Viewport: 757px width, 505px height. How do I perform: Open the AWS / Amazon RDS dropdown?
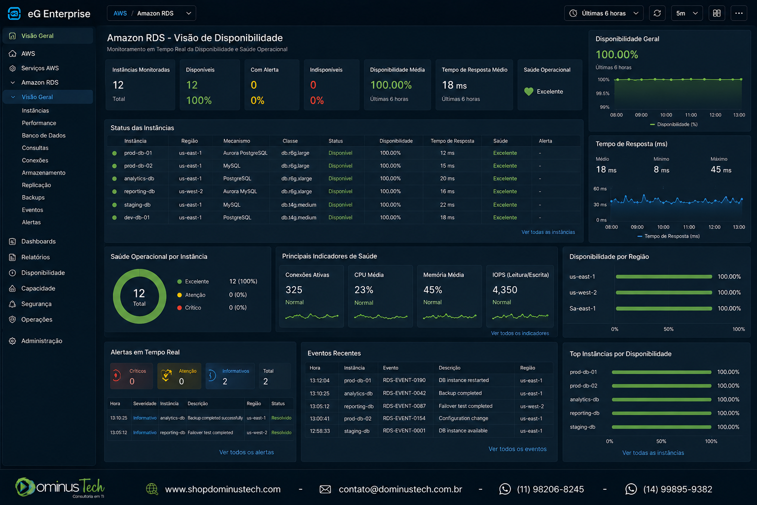151,13
